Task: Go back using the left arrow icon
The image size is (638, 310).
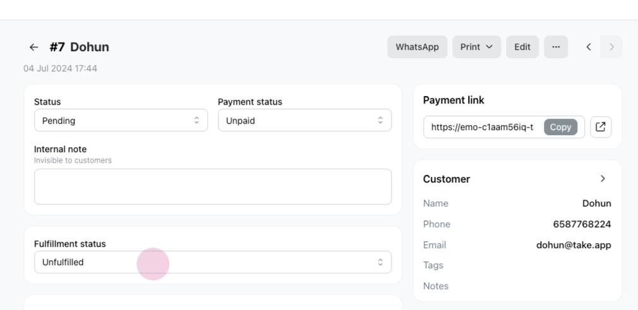Action: click(x=33, y=47)
